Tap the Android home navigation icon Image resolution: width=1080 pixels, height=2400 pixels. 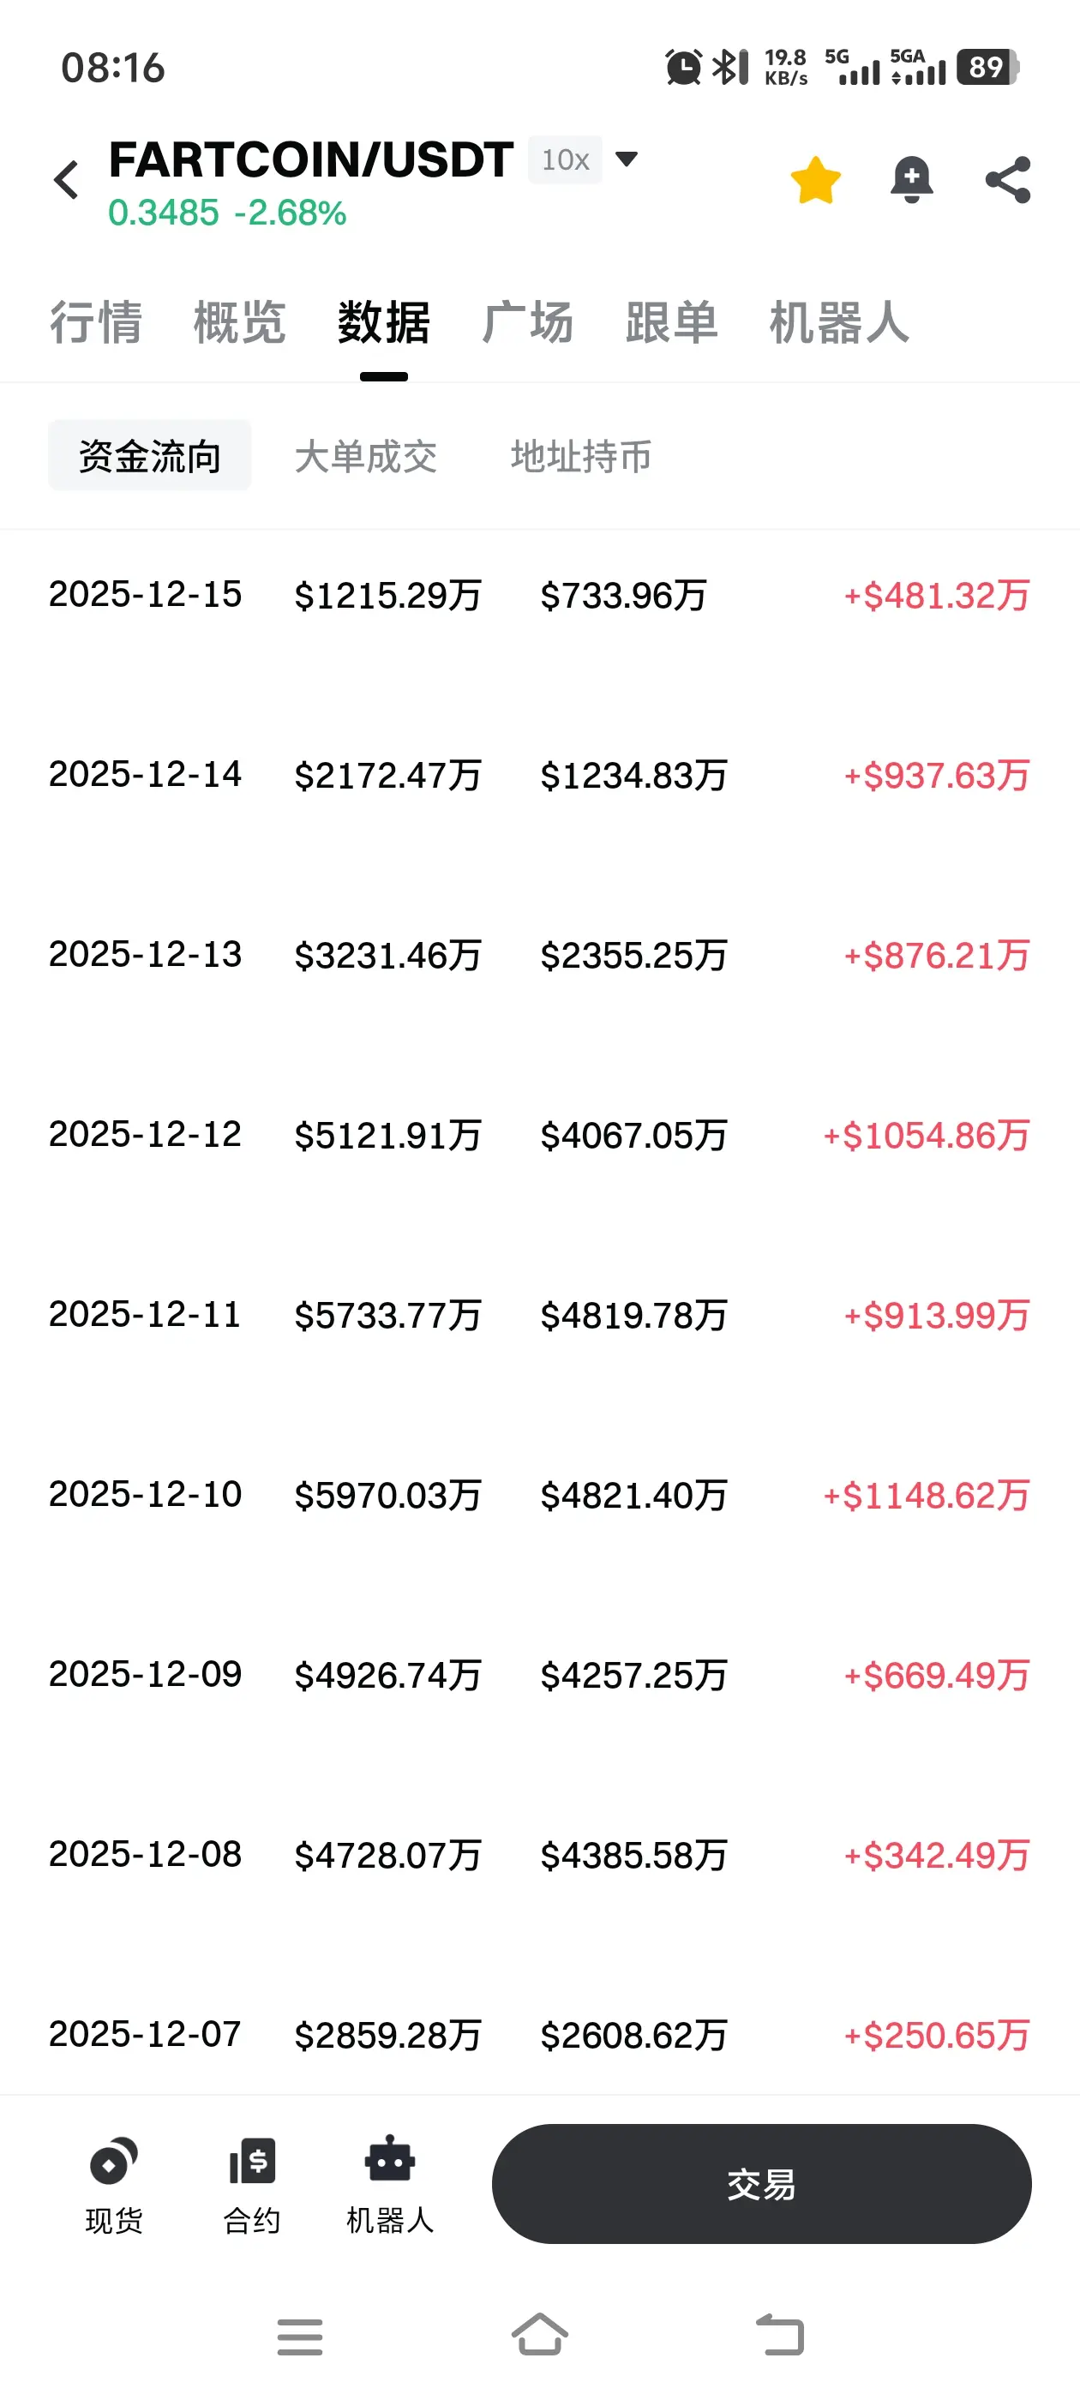539,2335
